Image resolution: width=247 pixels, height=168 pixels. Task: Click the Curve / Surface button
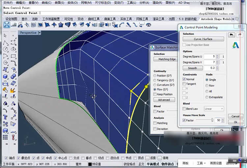[203, 39]
